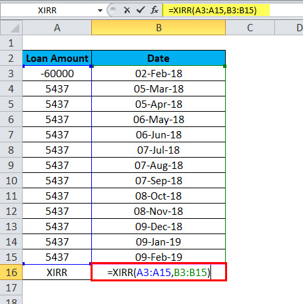Select the cell with date 06-May-18
The width and height of the screenshot is (303, 304).
click(x=158, y=119)
